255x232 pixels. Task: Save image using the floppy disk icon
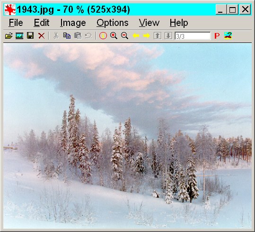click(30, 35)
